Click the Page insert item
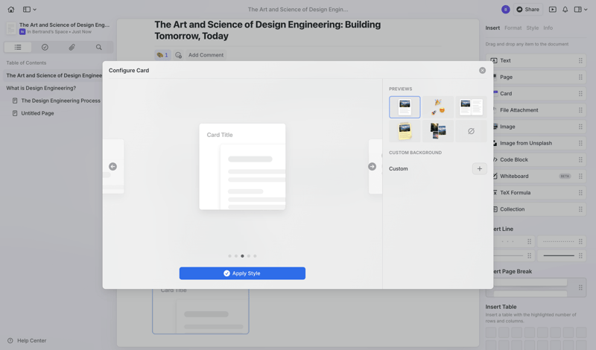Screen dimensions: 596x350 coord(539,77)
